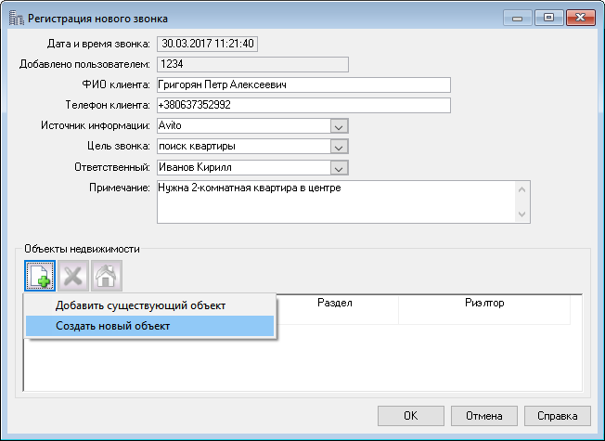Click the note scrollbar down arrow

[522, 214]
